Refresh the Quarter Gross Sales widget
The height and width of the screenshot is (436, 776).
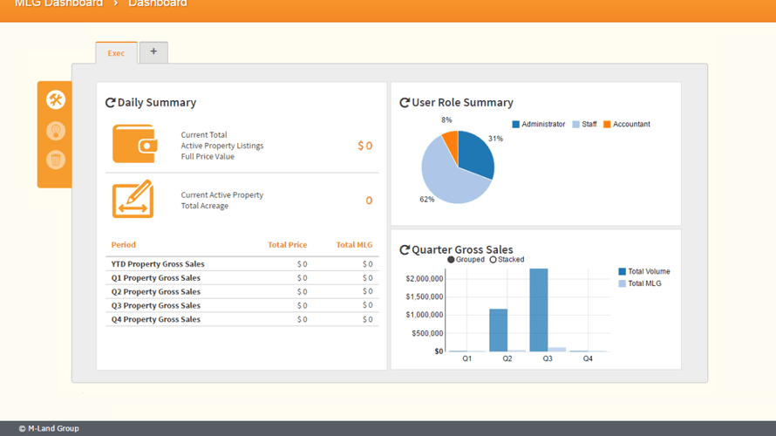(x=405, y=250)
